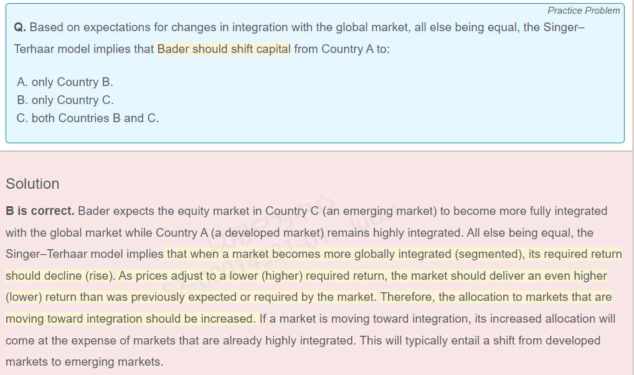Click the bold 'Q.' question marker
The width and height of the screenshot is (634, 375).
pyautogui.click(x=20, y=27)
